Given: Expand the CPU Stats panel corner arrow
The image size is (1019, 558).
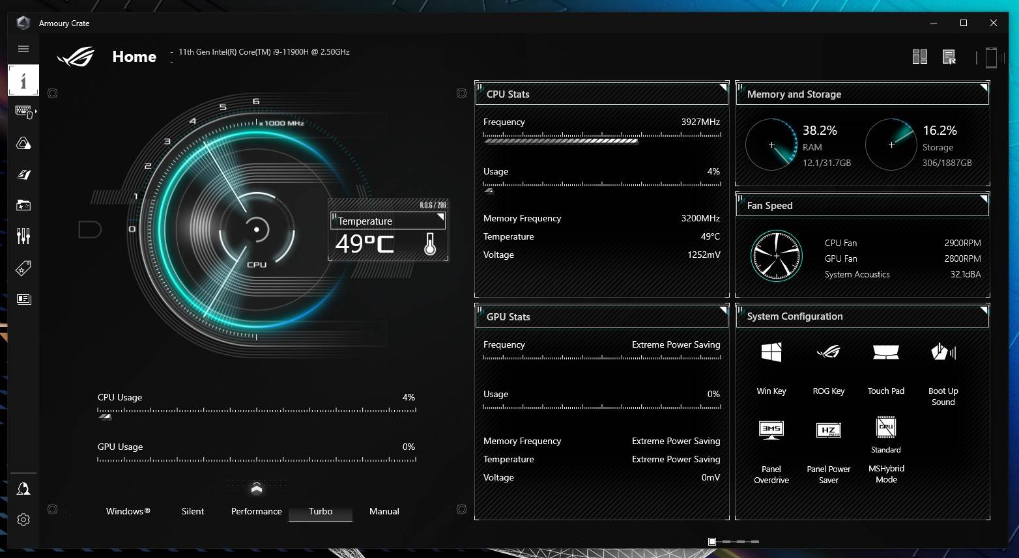Looking at the screenshot, I should coord(723,87).
